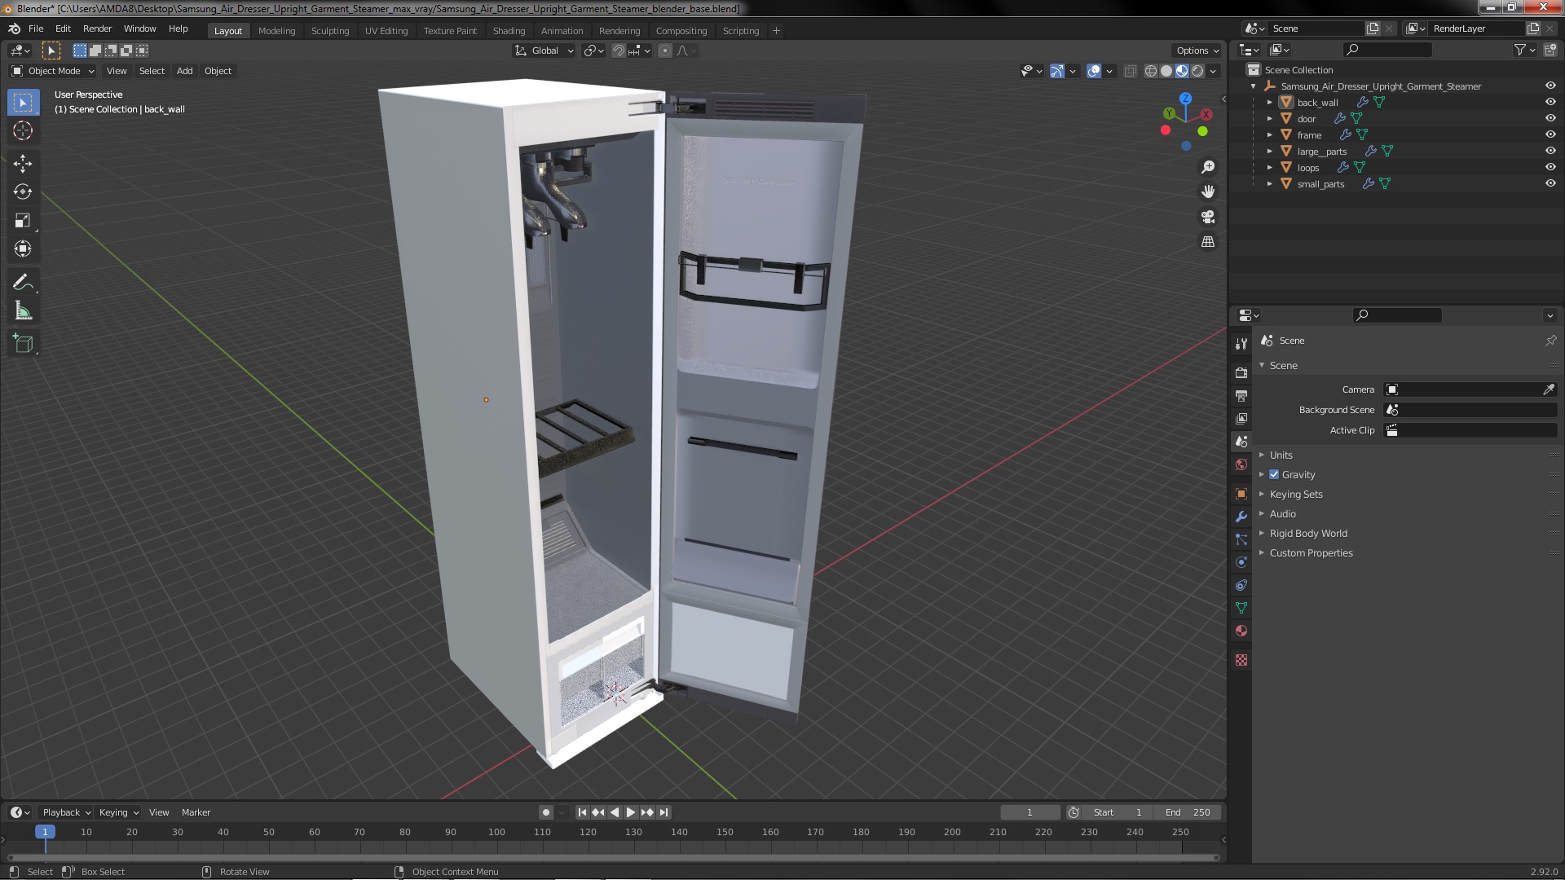Open the Options dropdown
Screen dimensions: 1565x880
1197,51
